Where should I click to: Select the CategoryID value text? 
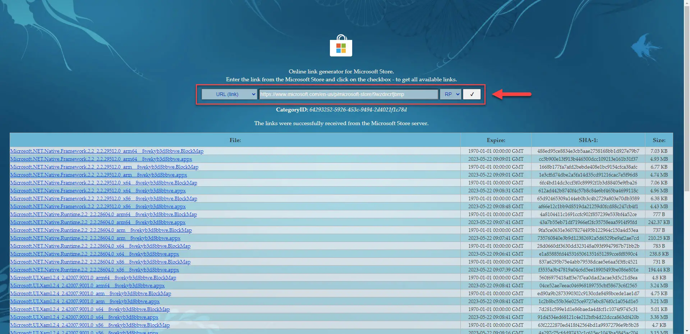click(x=358, y=109)
